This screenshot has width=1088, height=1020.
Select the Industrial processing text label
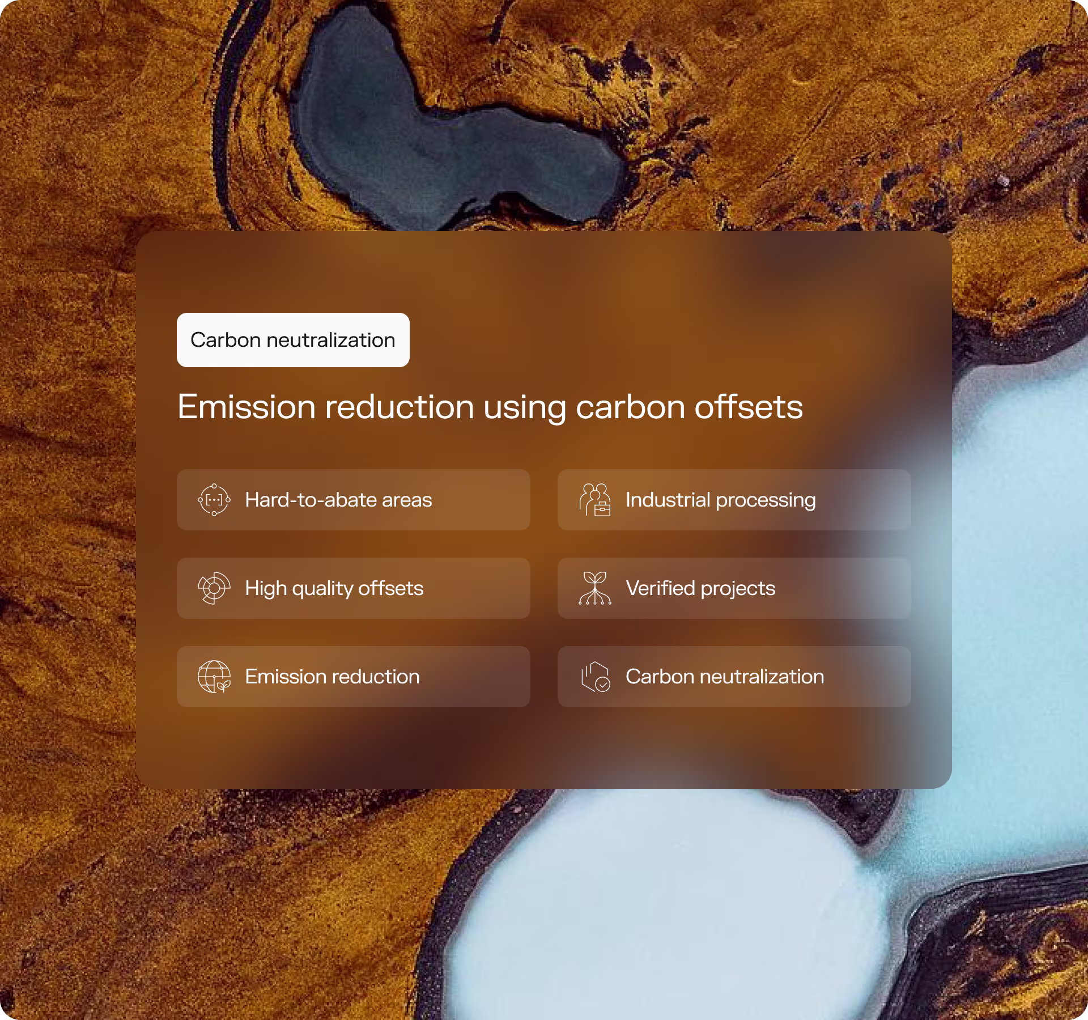coord(720,500)
